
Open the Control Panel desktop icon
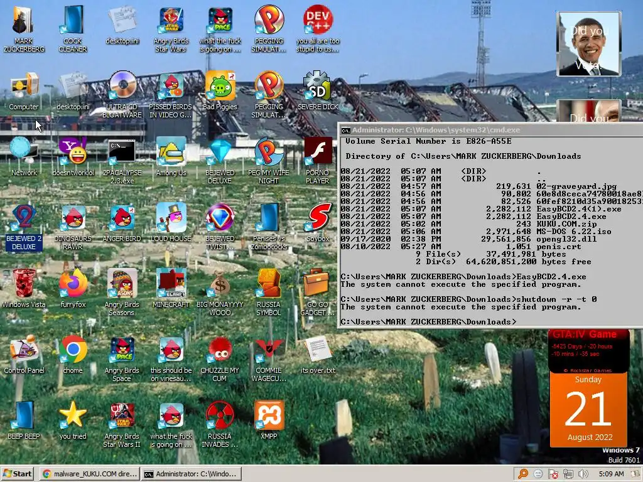pos(24,355)
